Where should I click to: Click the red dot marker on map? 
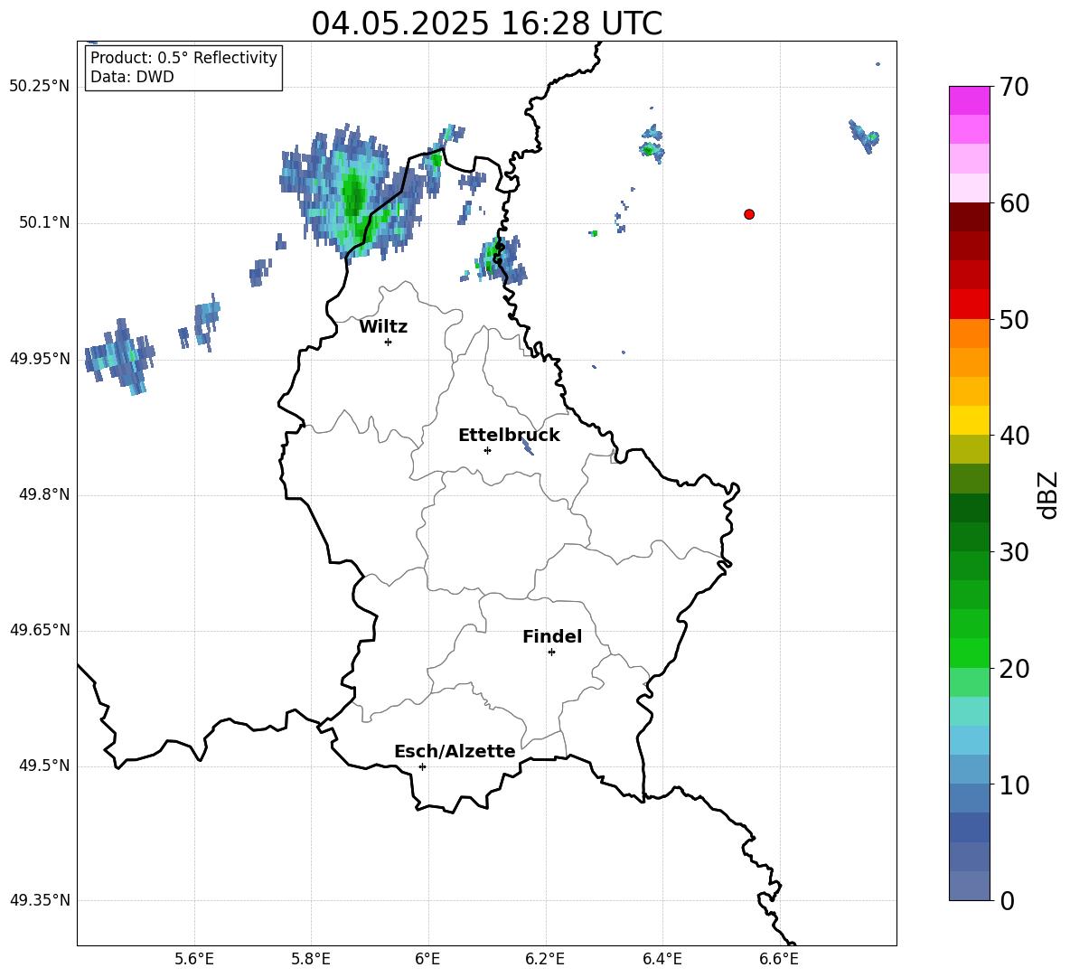(x=749, y=214)
